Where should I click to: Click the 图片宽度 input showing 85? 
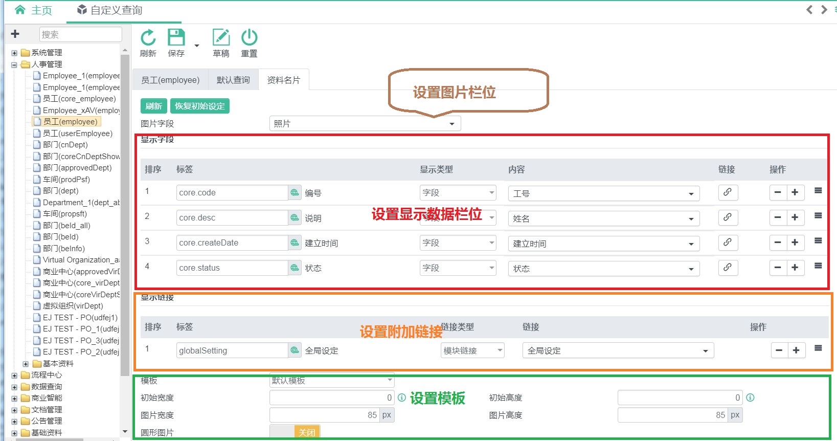pyautogui.click(x=325, y=415)
